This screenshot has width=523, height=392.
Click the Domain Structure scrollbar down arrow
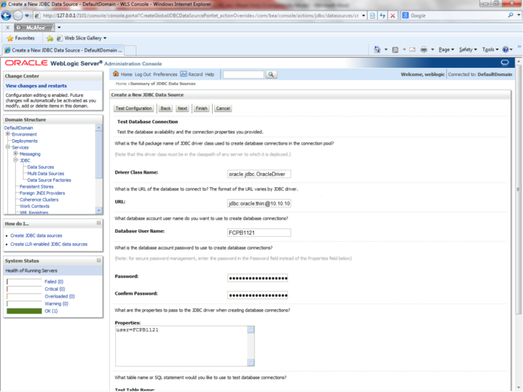99,210
